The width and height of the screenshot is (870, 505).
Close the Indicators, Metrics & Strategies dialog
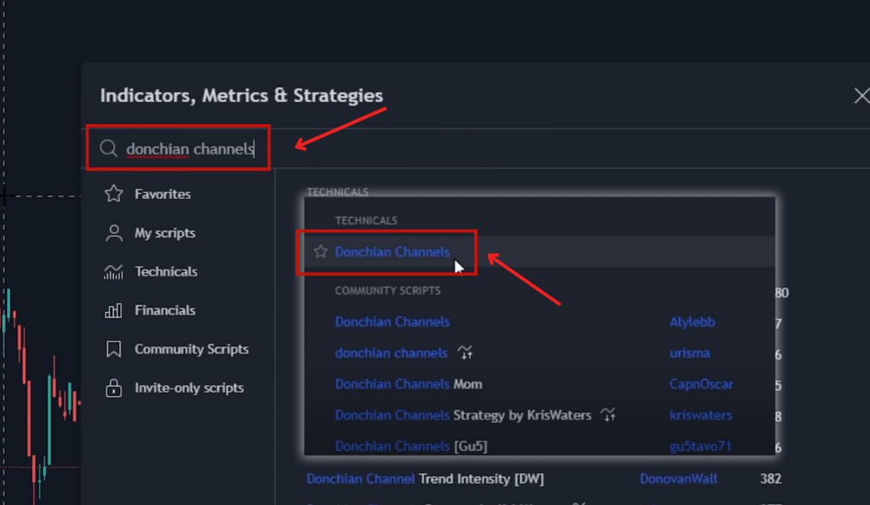pos(861,96)
